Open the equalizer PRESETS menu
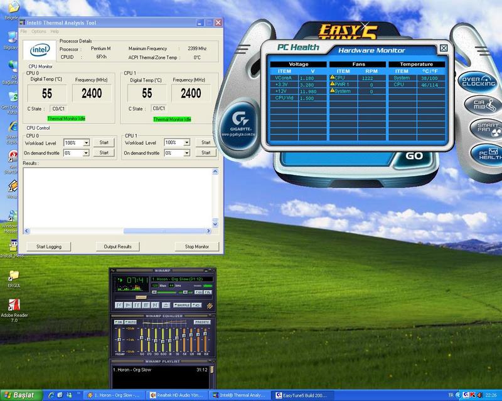502x401 pixels. [202, 322]
